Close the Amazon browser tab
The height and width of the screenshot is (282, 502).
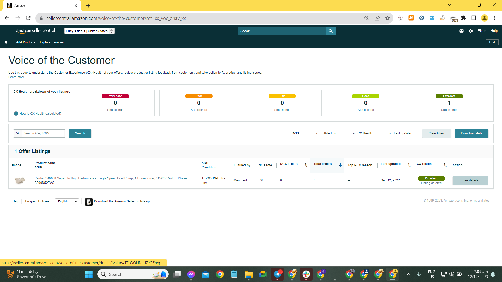pyautogui.click(x=76, y=5)
